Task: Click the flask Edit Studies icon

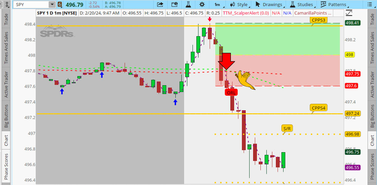Action: [188, 4]
